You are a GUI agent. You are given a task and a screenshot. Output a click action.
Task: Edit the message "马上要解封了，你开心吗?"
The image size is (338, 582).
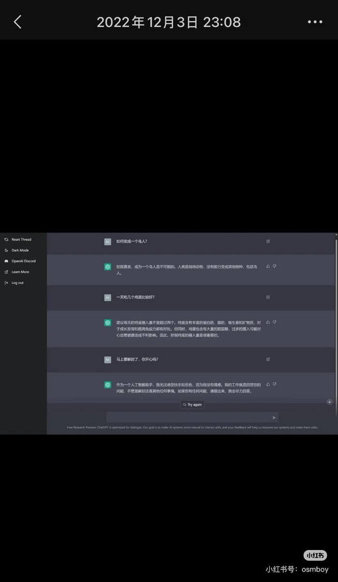tap(268, 359)
